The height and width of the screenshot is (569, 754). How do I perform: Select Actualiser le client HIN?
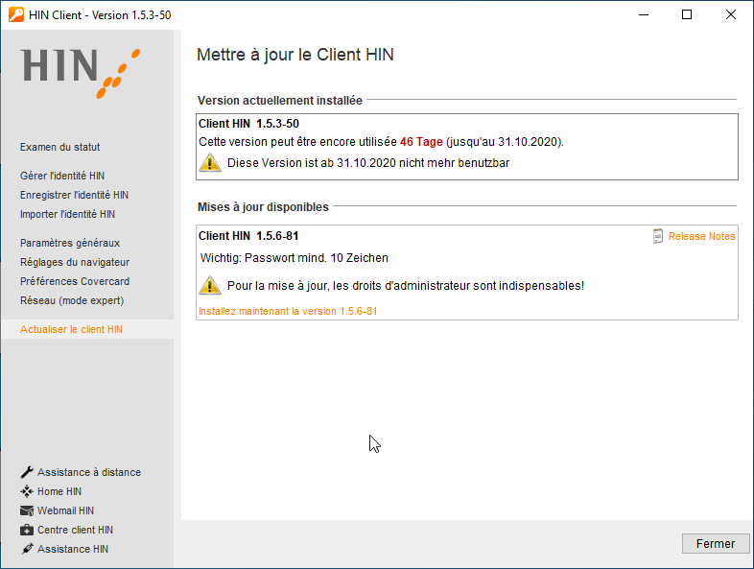(72, 329)
